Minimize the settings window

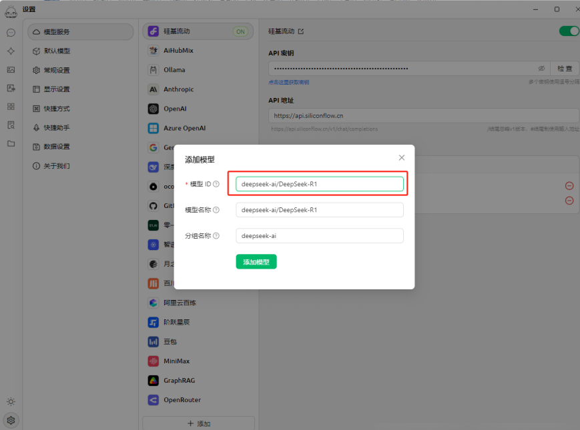pyautogui.click(x=535, y=9)
